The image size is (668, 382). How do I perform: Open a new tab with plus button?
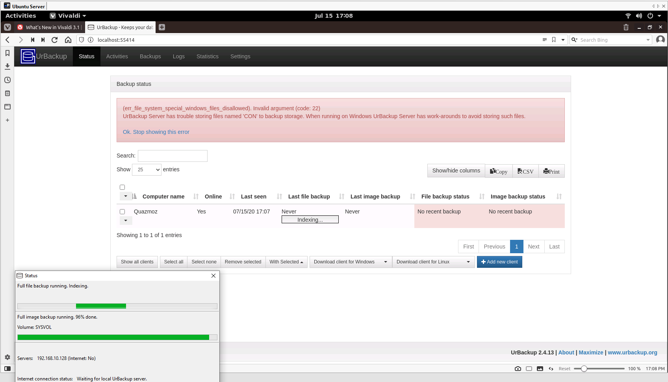point(162,27)
